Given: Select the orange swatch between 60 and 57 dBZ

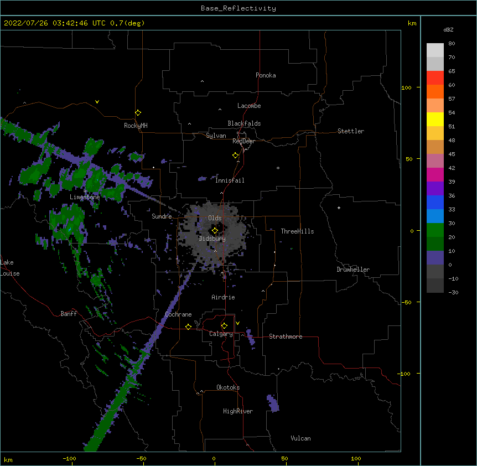Looking at the screenshot, I should click(x=435, y=91).
